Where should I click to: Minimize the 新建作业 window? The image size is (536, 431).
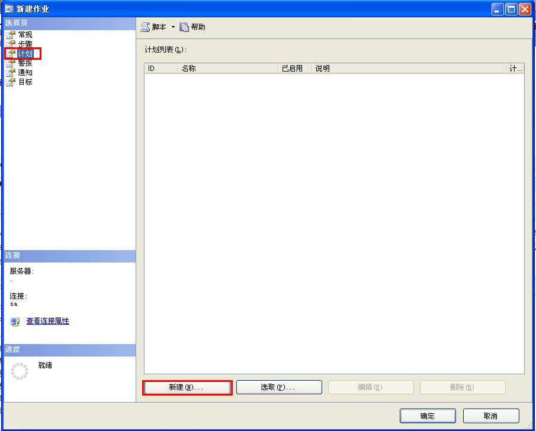(498, 9)
